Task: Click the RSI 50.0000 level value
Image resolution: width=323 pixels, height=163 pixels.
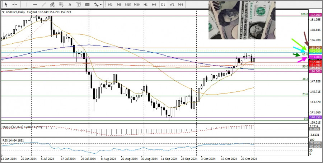Action: (x=315, y=147)
